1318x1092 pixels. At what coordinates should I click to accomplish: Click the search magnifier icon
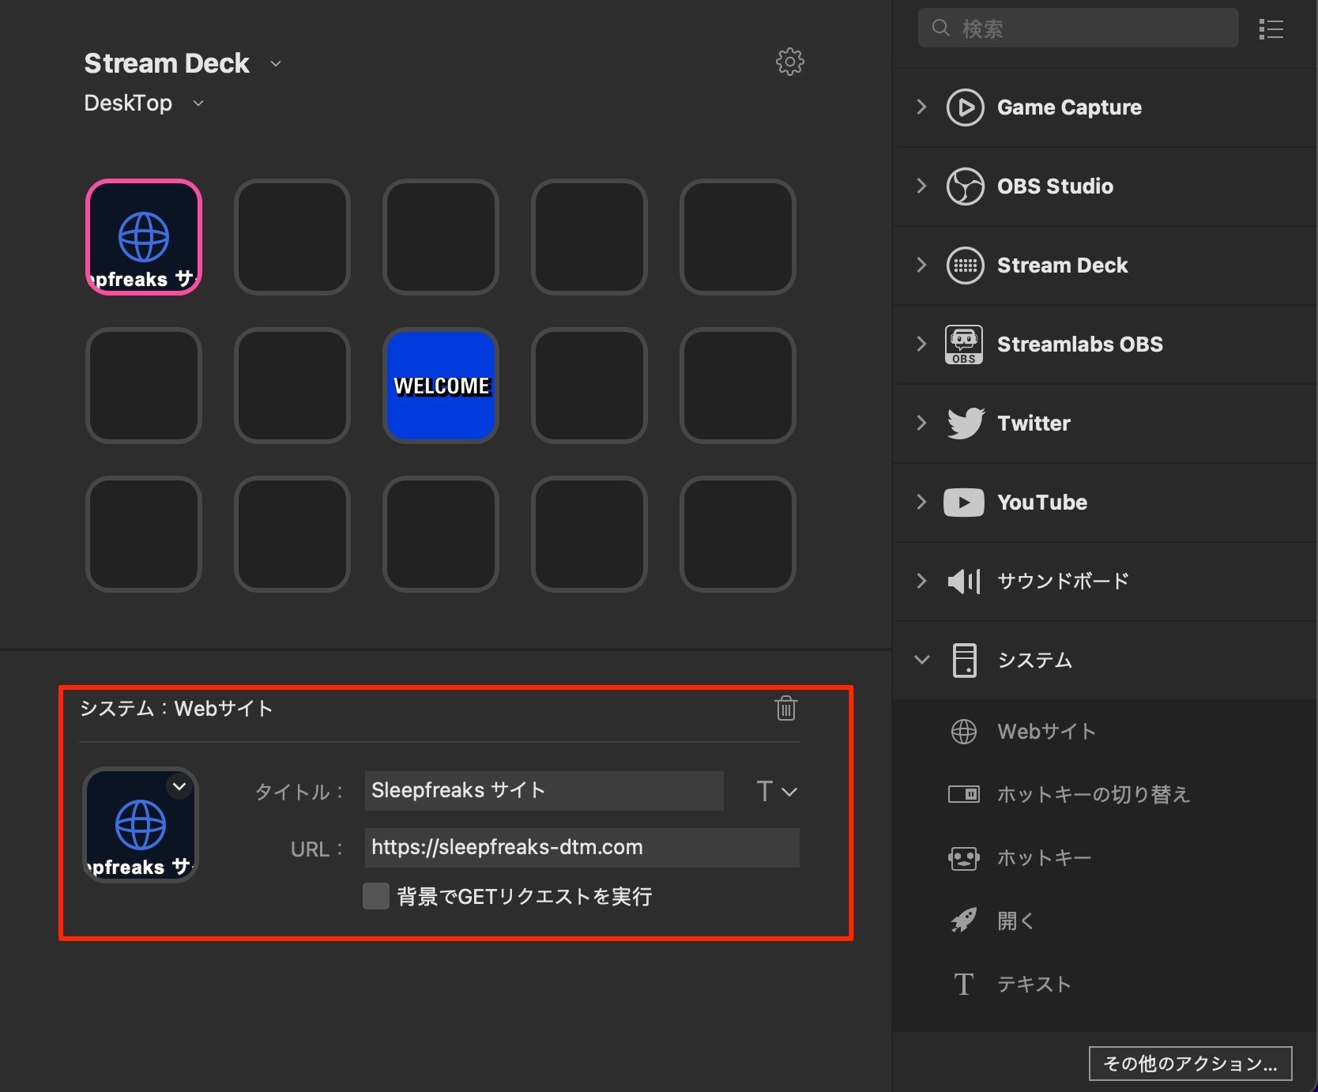click(940, 28)
